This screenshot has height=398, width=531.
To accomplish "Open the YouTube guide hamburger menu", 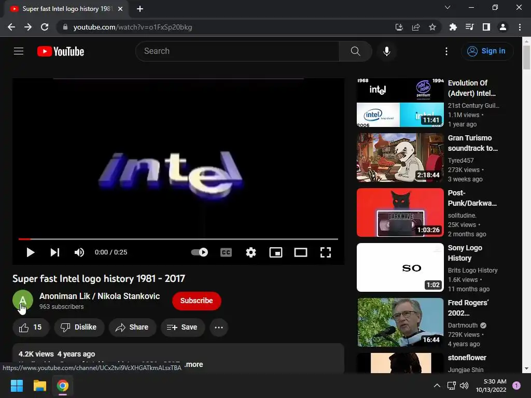I will pos(19,51).
